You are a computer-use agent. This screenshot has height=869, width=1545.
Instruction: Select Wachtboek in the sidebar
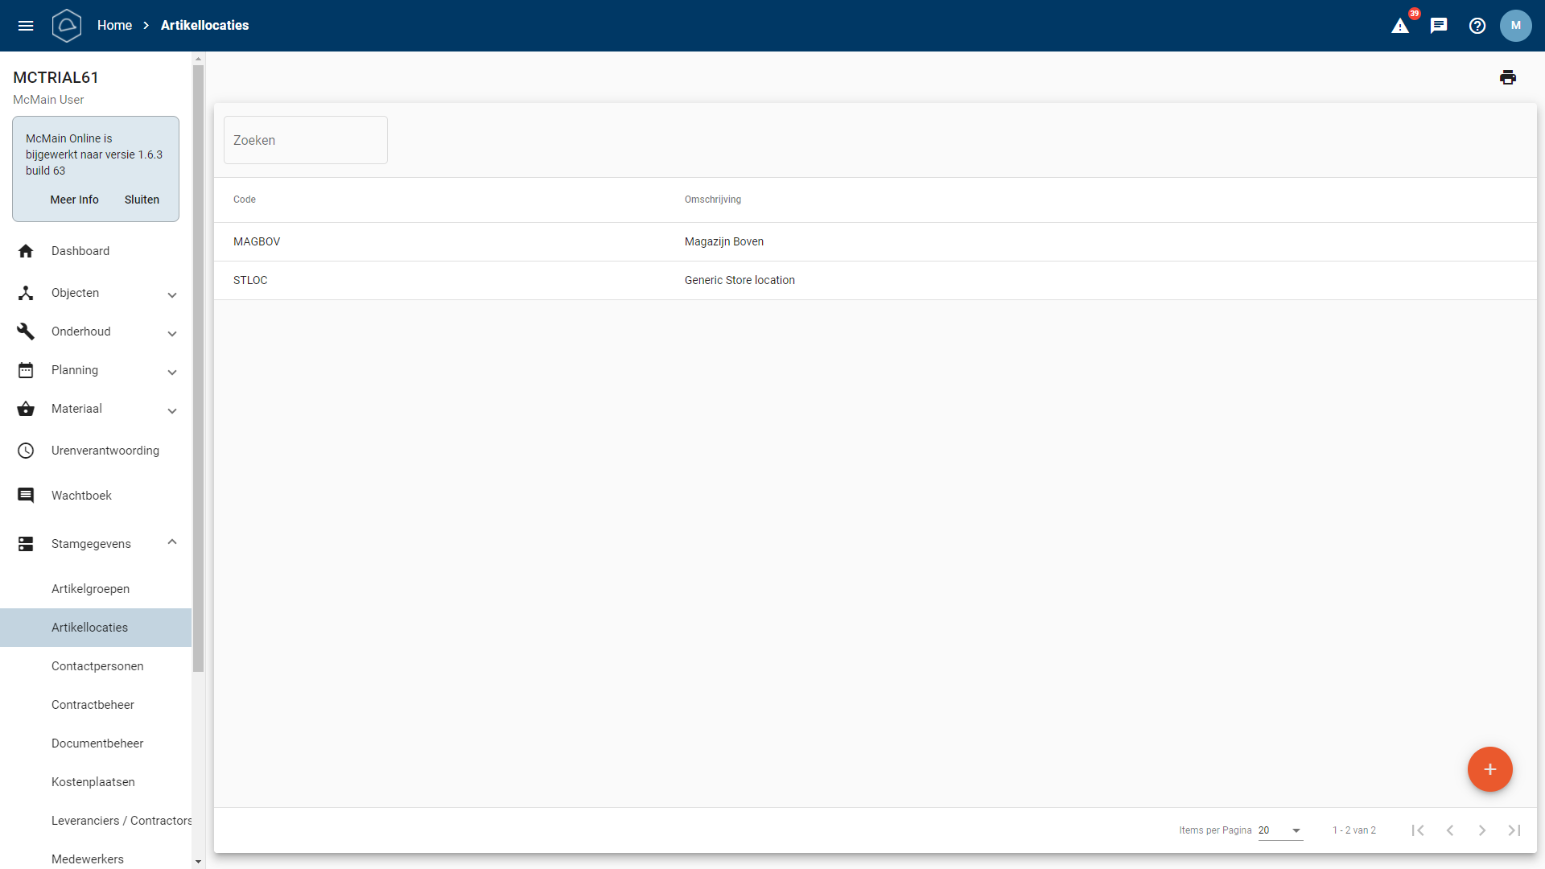(x=81, y=496)
